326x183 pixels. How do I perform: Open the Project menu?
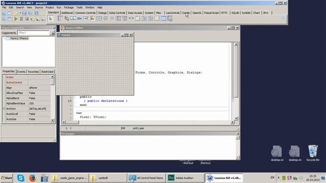tap(49, 8)
